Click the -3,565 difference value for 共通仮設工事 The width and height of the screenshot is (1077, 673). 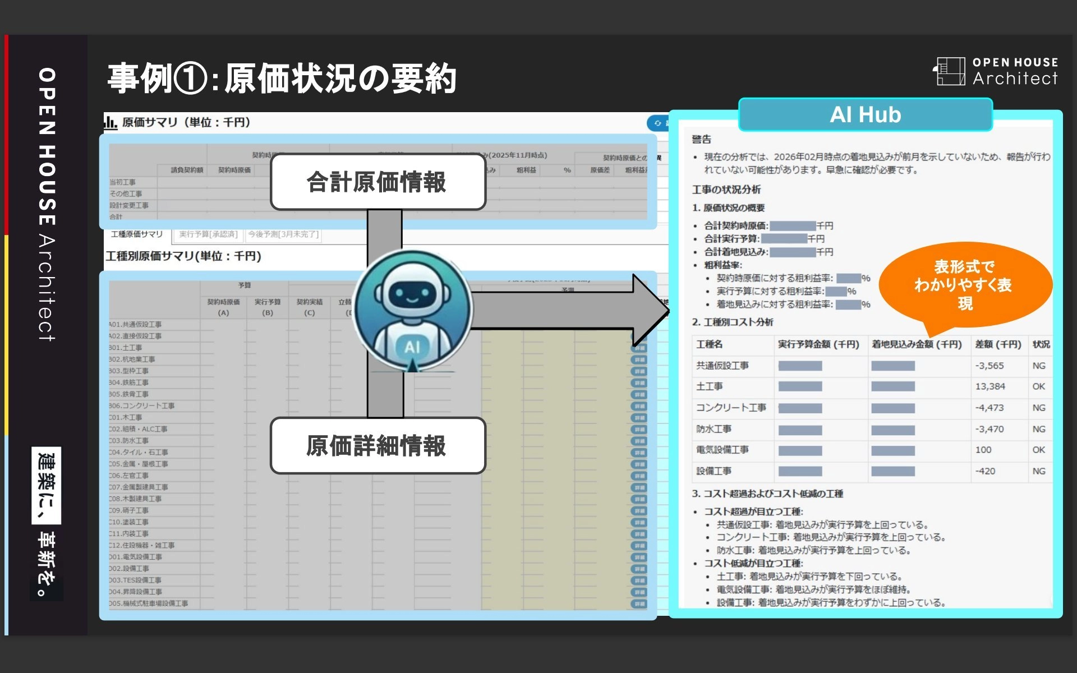989,366
